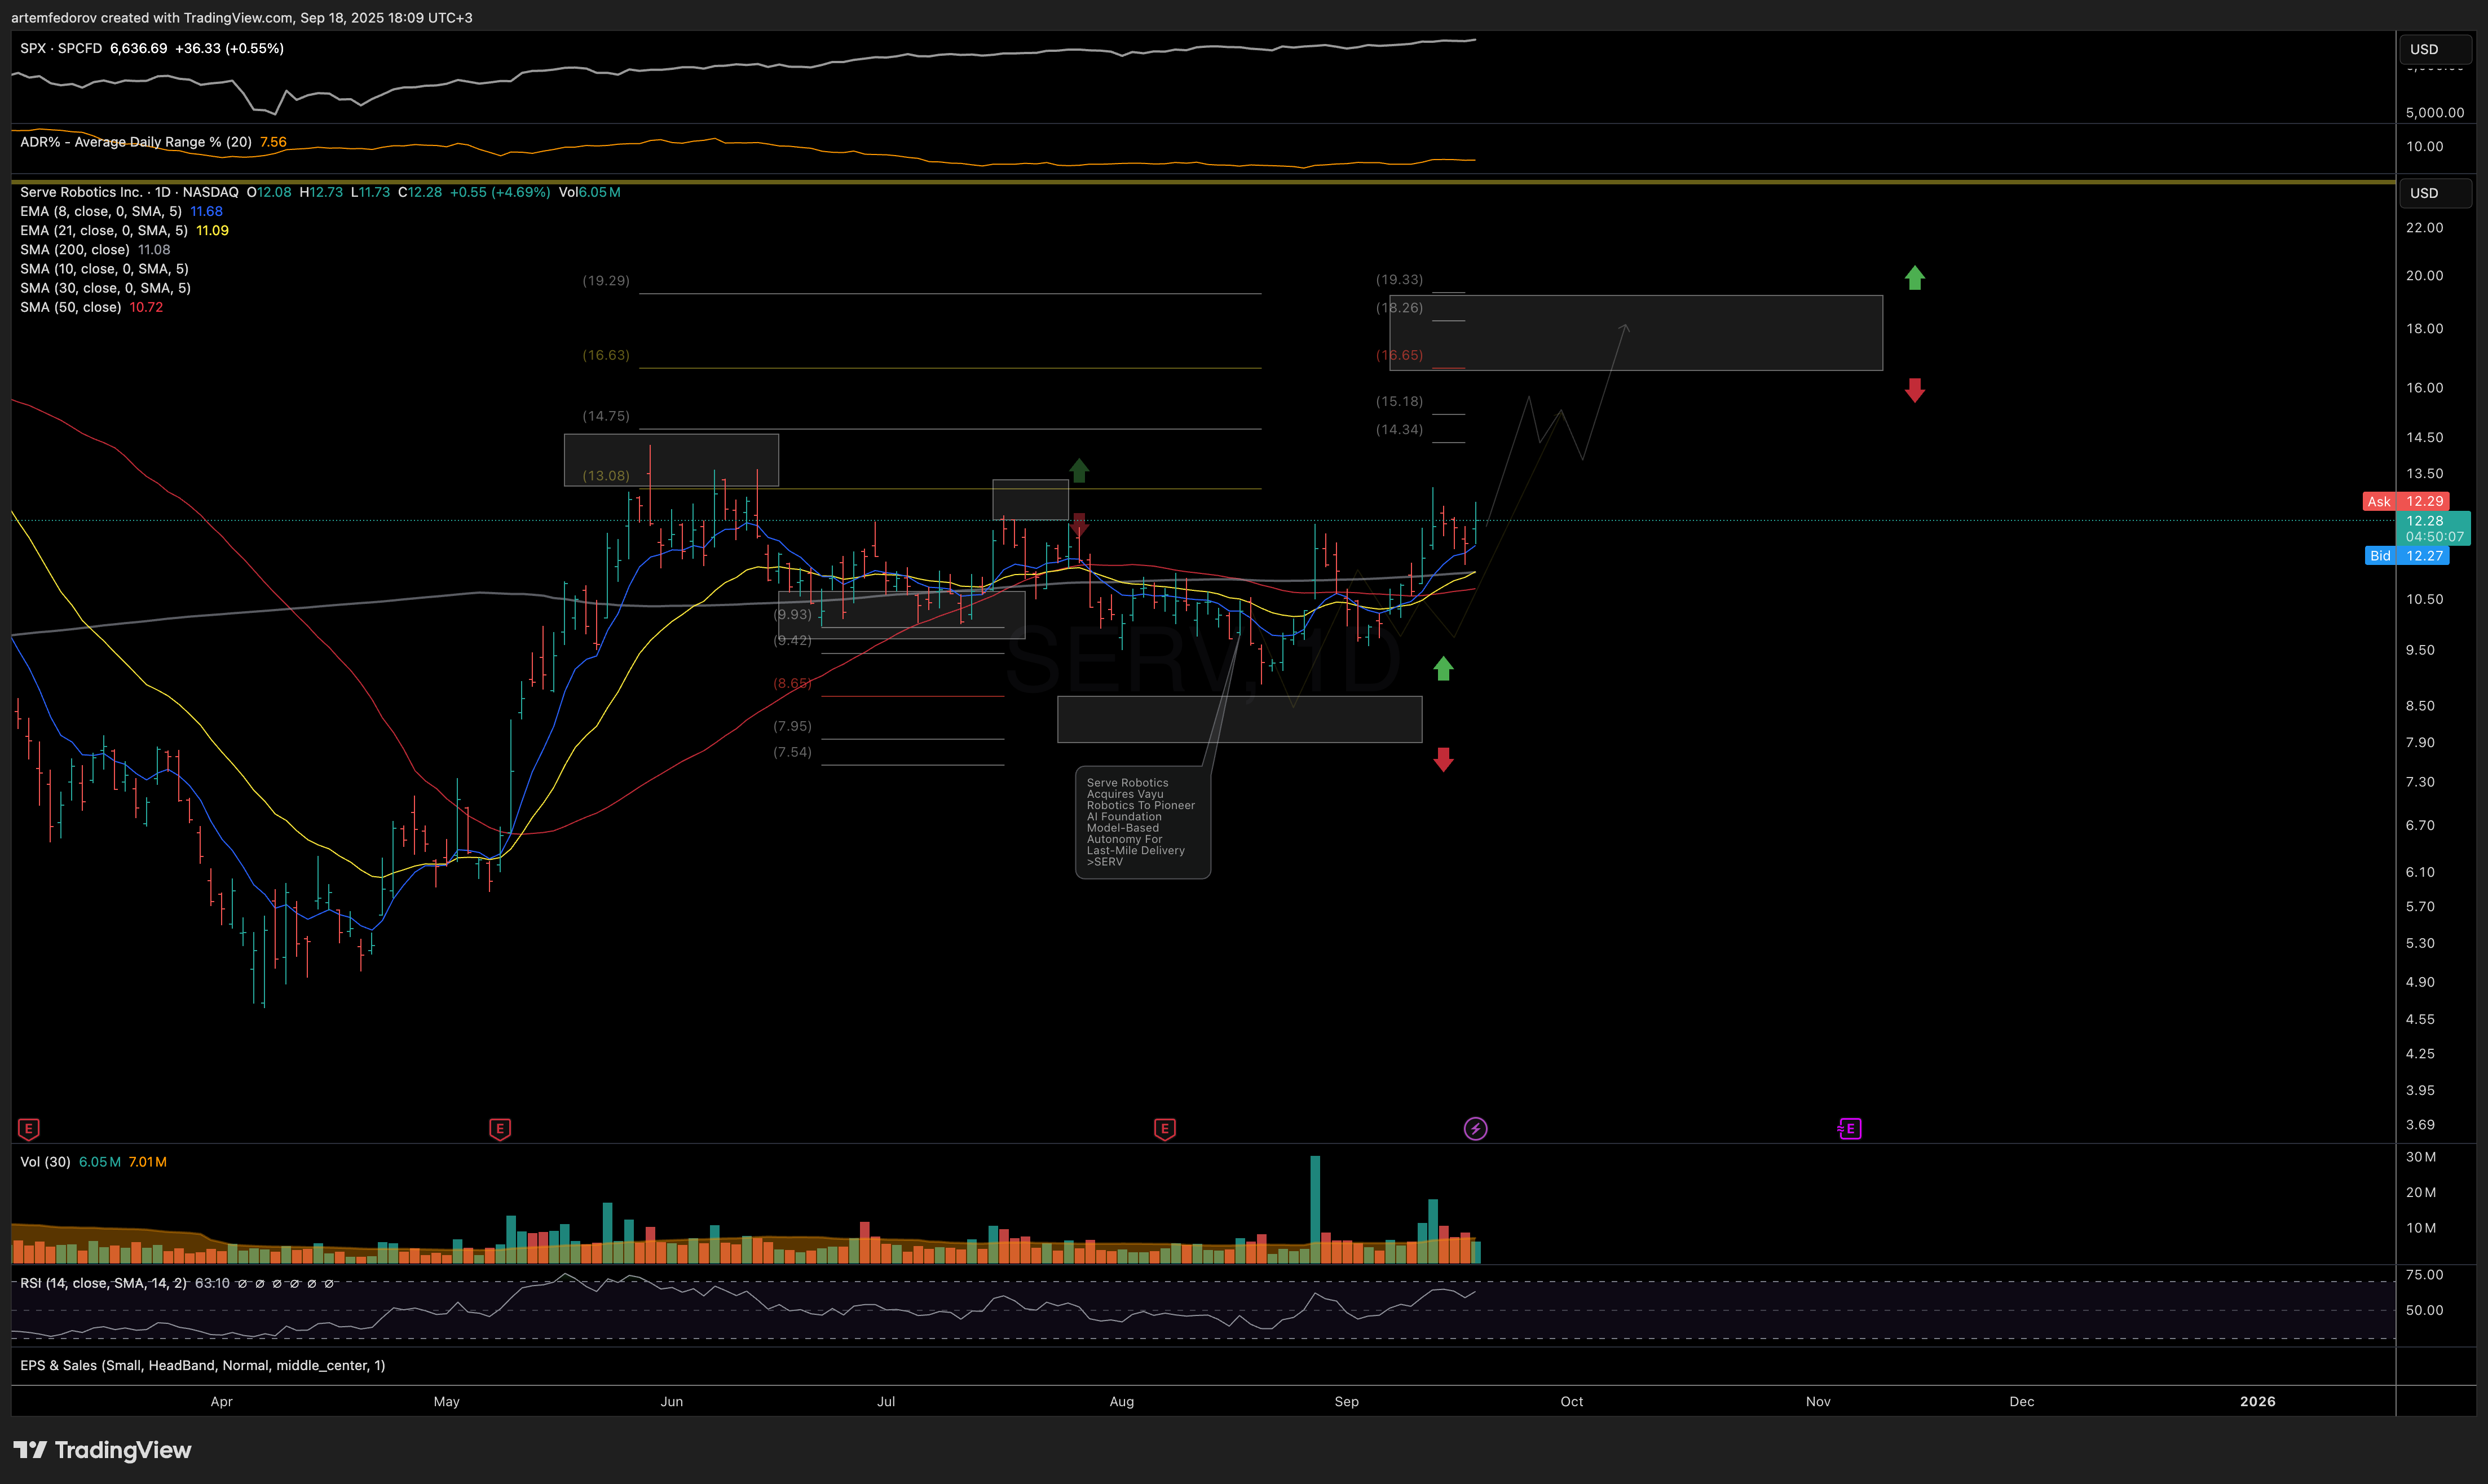Click the 2026 label on time axis
The height and width of the screenshot is (1484, 2488).
(x=2257, y=1401)
